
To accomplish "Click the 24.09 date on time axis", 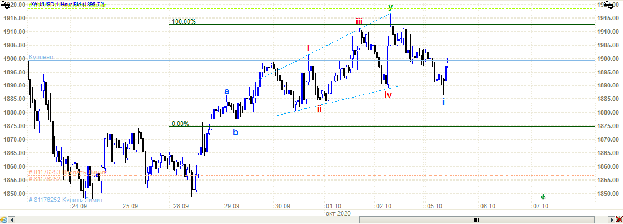I will [79, 206].
